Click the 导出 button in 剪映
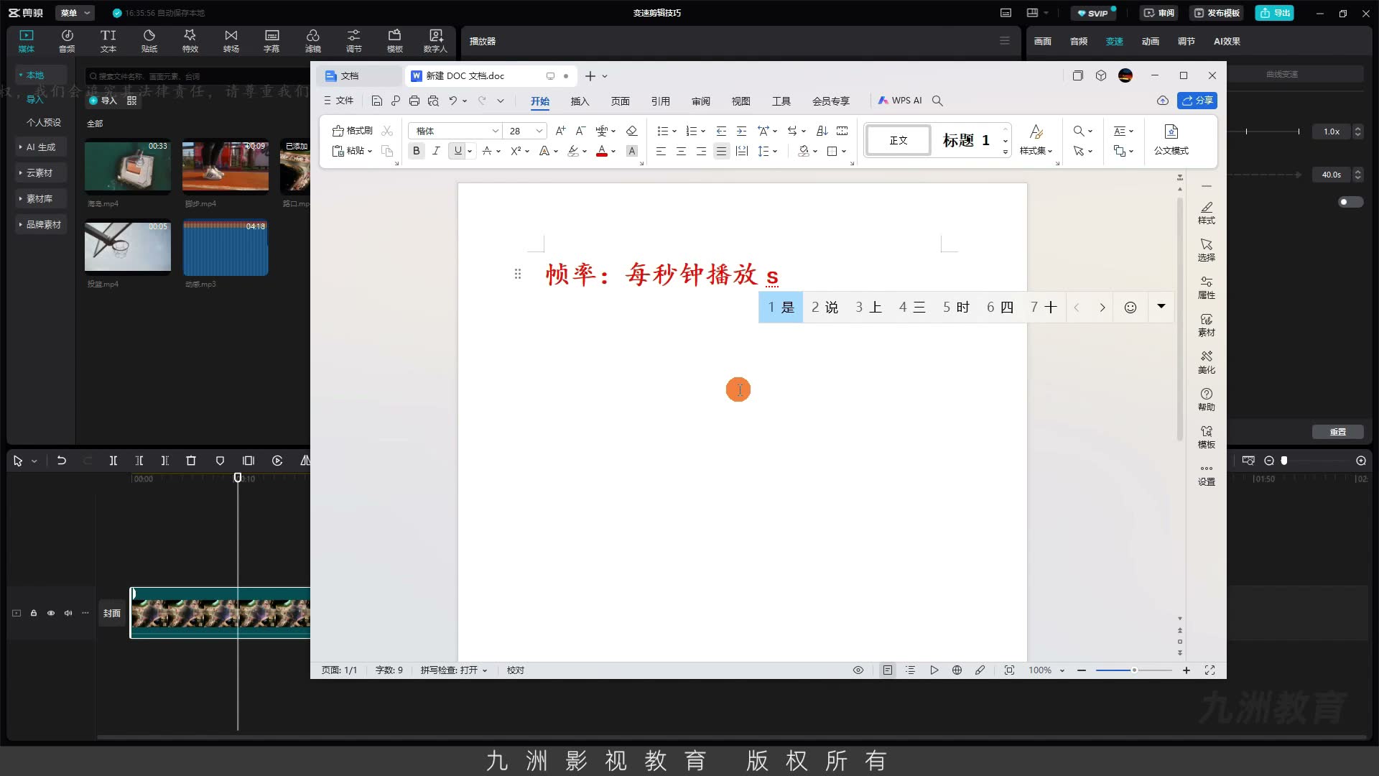1379x776 pixels. [x=1275, y=13]
